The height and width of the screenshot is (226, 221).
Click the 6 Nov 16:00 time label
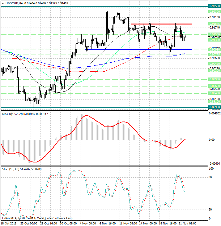point(108,224)
